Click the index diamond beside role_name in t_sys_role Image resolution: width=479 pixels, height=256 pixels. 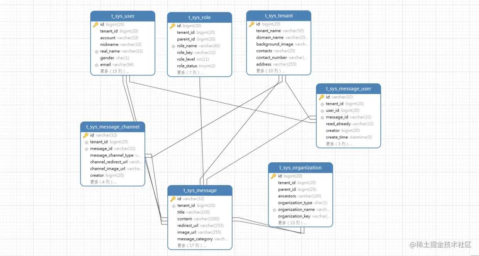point(173,46)
